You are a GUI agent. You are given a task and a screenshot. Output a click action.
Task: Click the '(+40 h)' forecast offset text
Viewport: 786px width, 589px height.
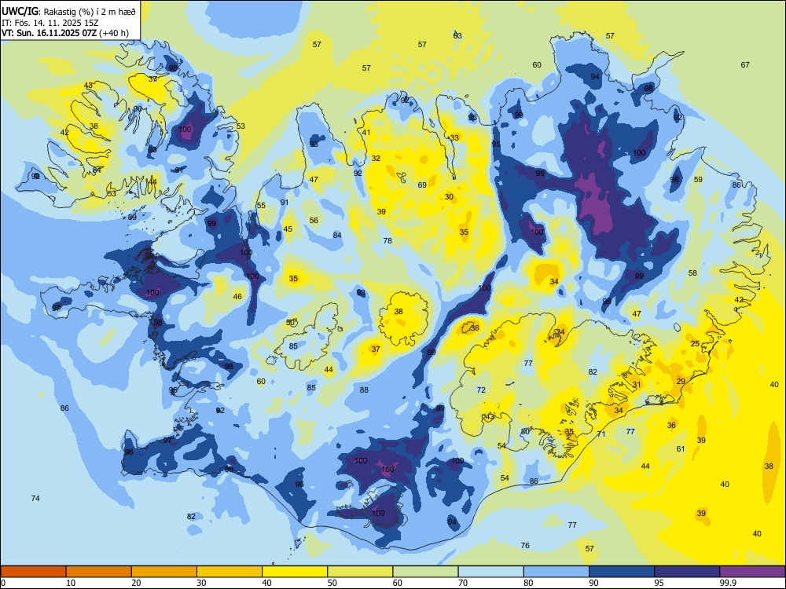click(x=114, y=33)
